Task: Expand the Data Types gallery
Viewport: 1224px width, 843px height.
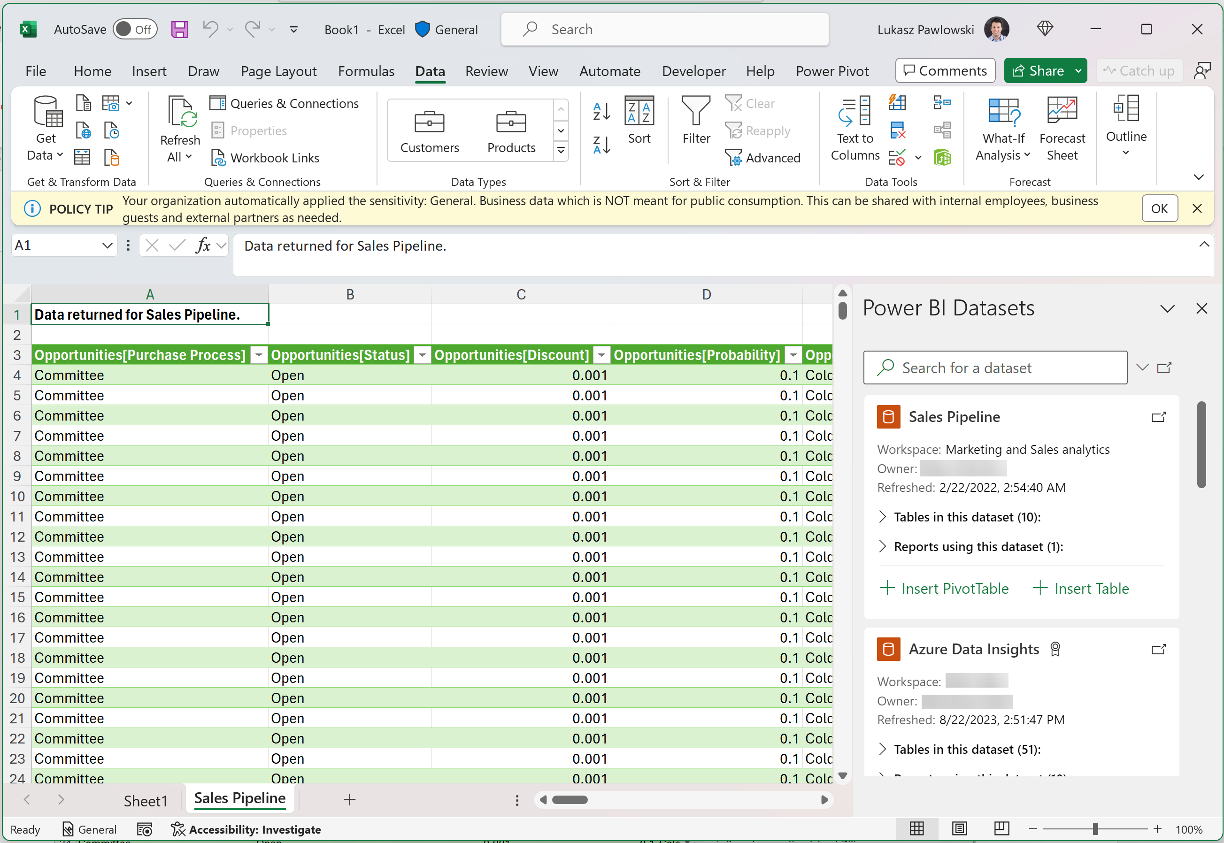Action: pos(561,151)
